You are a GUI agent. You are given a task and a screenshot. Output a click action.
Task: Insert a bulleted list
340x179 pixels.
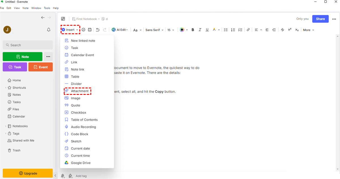tap(226, 30)
